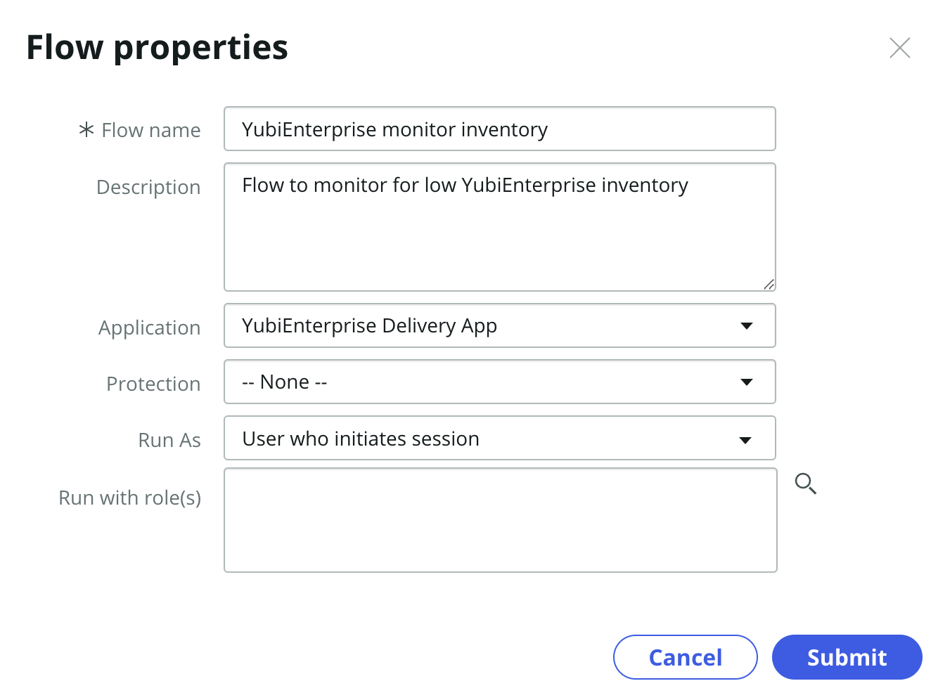Click the Run As label
The image size is (938, 700).
(x=169, y=440)
